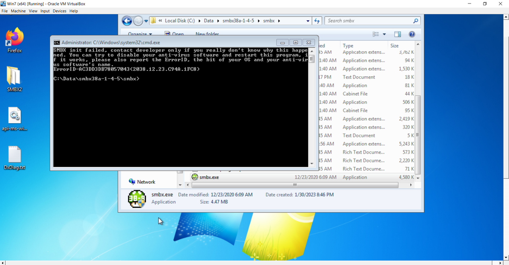Click the Network item in navigation pane
The height and width of the screenshot is (265, 509).
point(146,182)
